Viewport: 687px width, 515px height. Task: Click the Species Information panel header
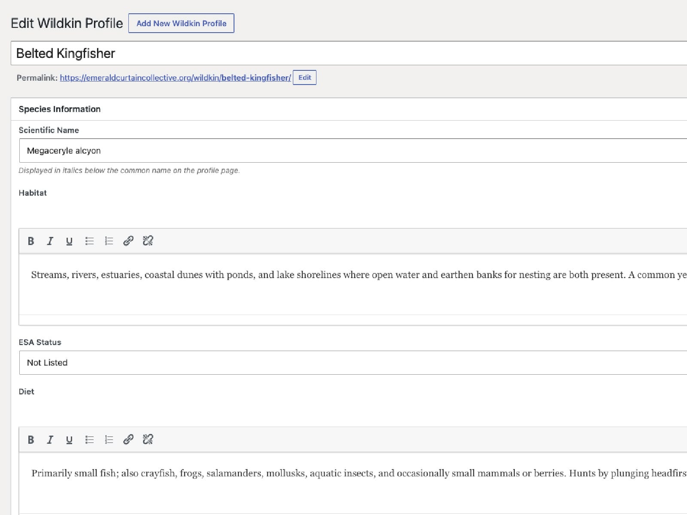[x=349, y=109]
